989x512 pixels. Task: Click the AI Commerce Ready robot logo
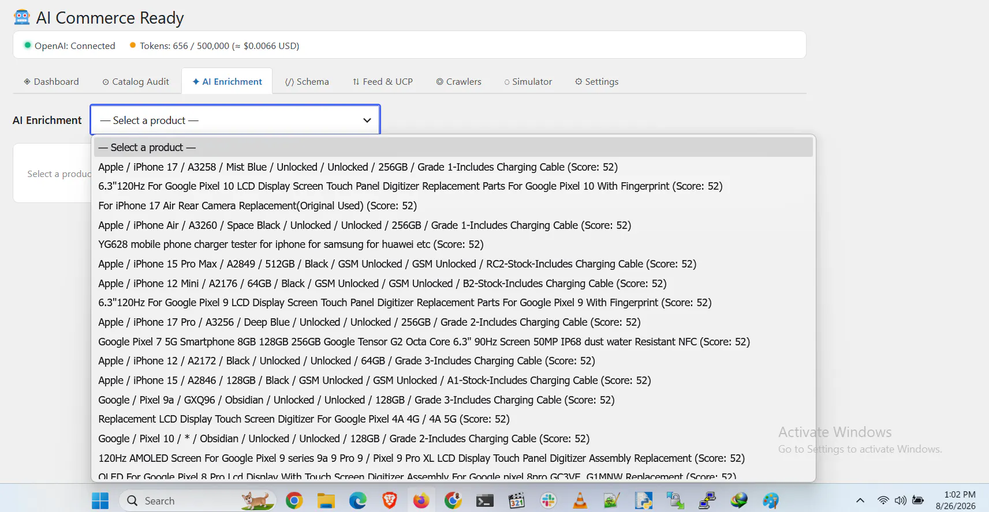pyautogui.click(x=22, y=17)
